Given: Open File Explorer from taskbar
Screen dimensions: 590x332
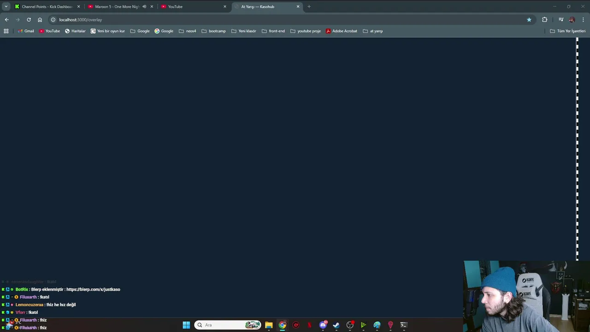Looking at the screenshot, I should [x=269, y=325].
